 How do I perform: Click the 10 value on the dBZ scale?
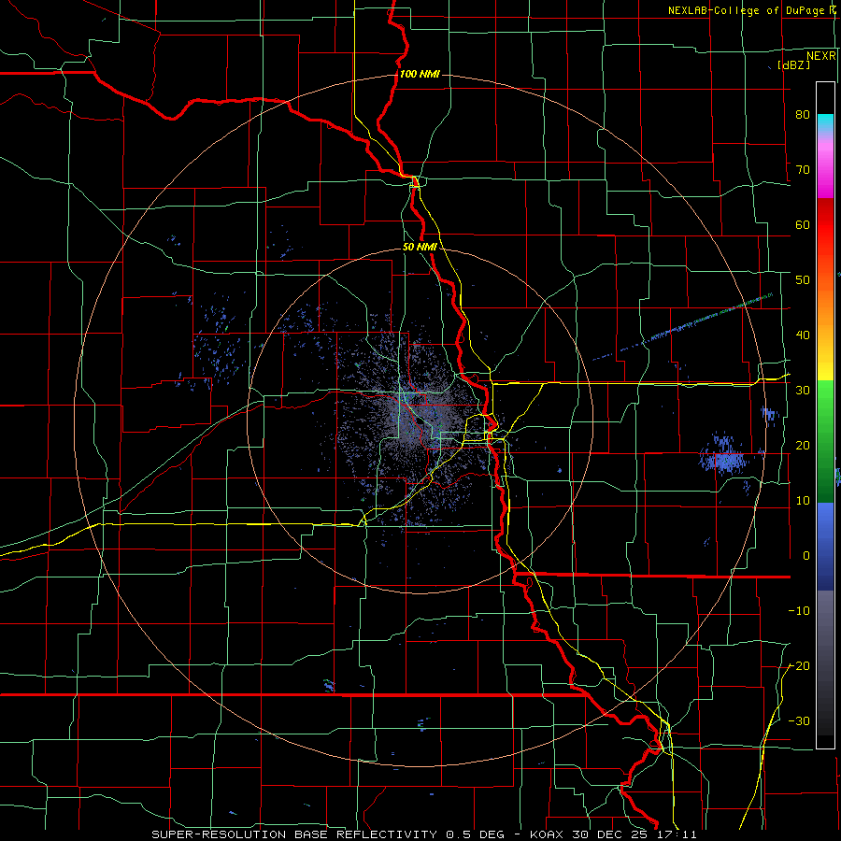pyautogui.click(x=803, y=501)
